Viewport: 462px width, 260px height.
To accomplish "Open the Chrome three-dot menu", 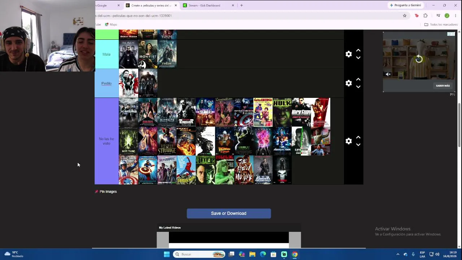I will (x=456, y=16).
